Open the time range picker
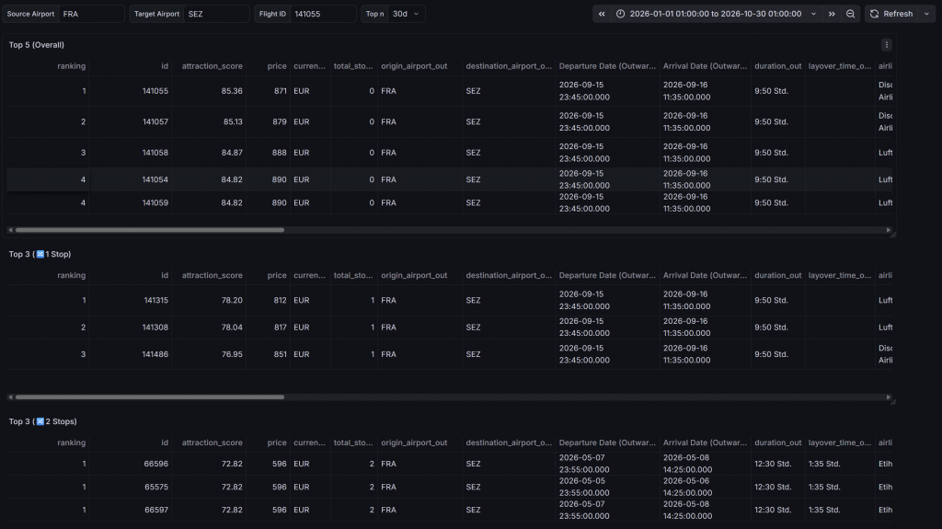Viewport: 942px width, 529px height. pyautogui.click(x=716, y=14)
